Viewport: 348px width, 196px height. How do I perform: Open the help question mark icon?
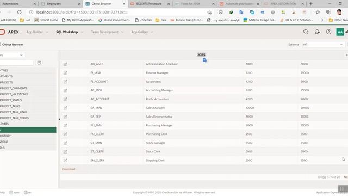pyautogui.click(x=328, y=32)
